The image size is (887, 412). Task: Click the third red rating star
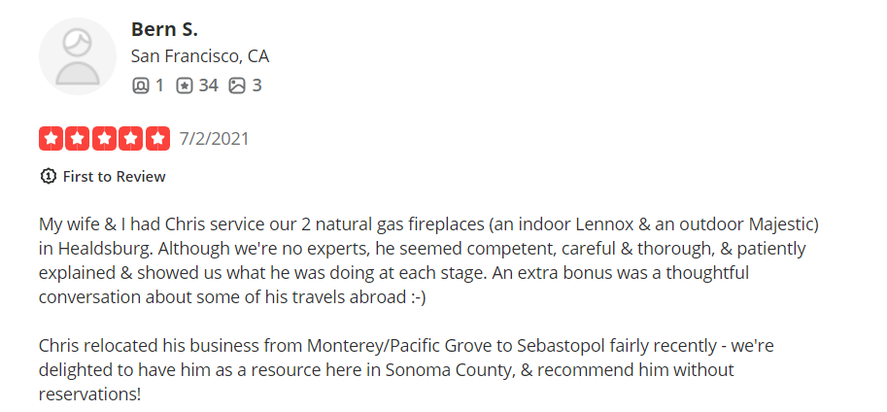[104, 139]
